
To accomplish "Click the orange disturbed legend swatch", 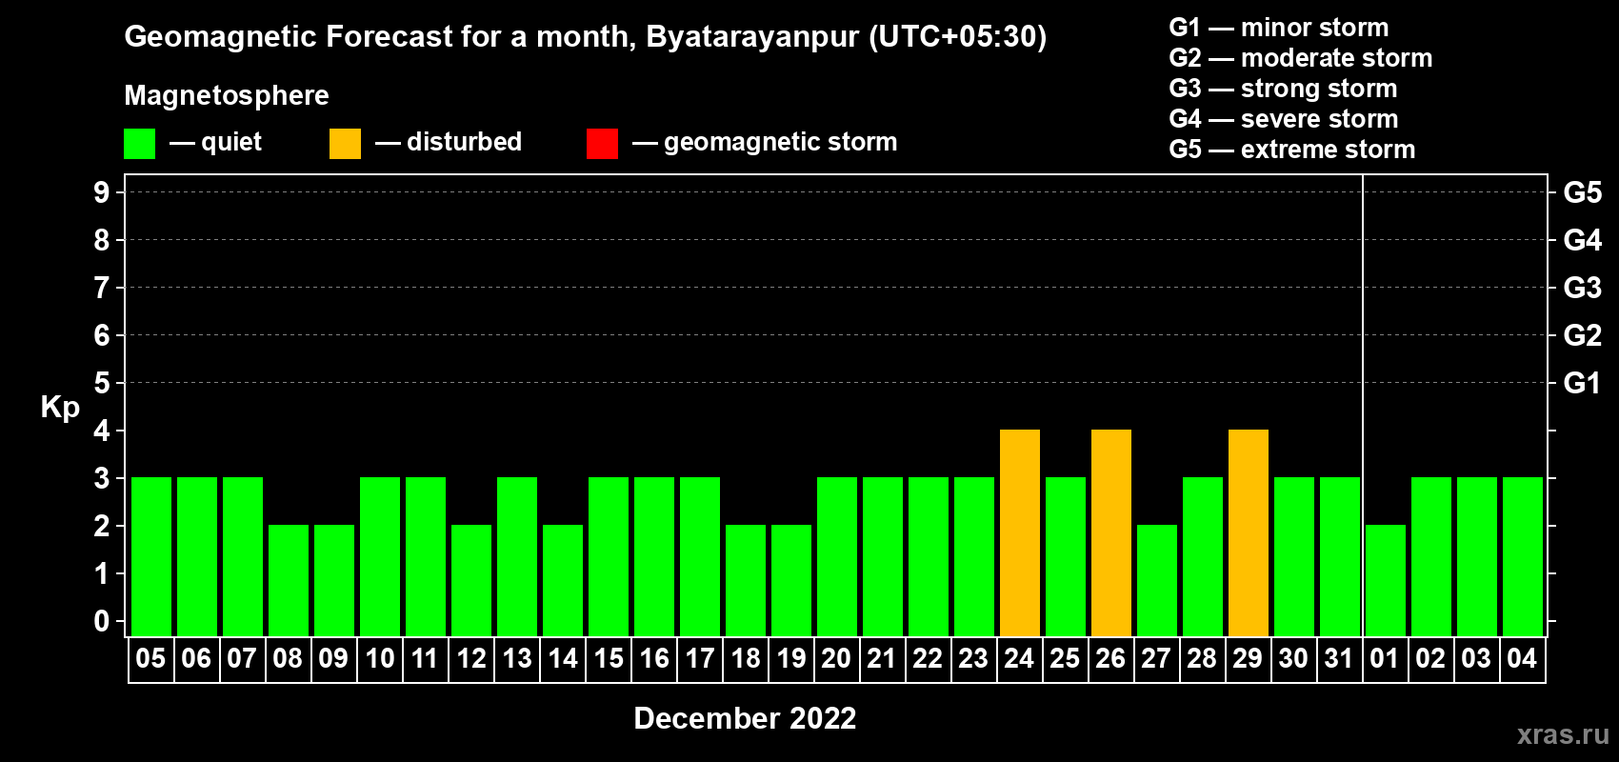I will 345,144.
